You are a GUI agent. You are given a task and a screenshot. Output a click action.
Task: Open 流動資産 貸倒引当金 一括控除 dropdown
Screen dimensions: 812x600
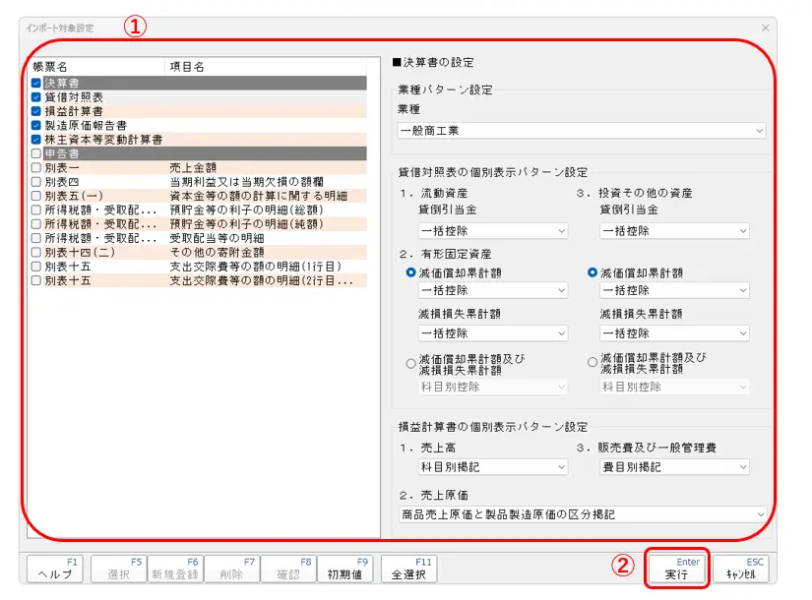coord(493,231)
